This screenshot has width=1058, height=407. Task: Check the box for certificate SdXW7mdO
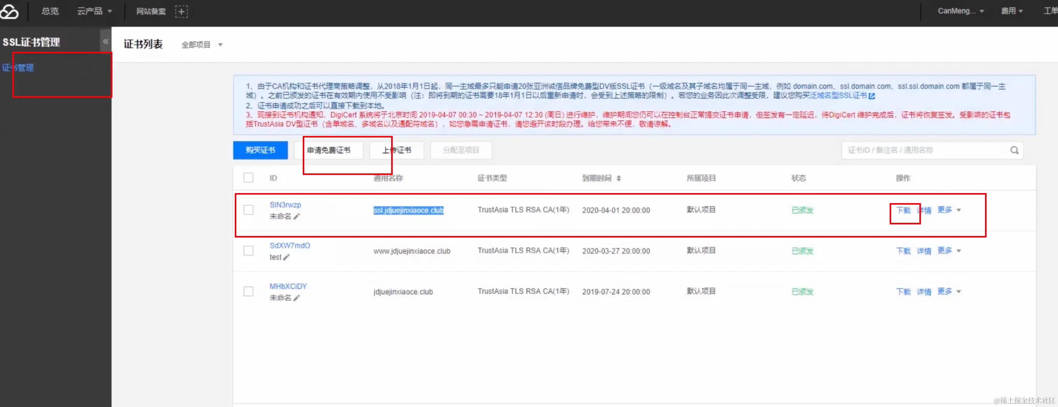249,251
